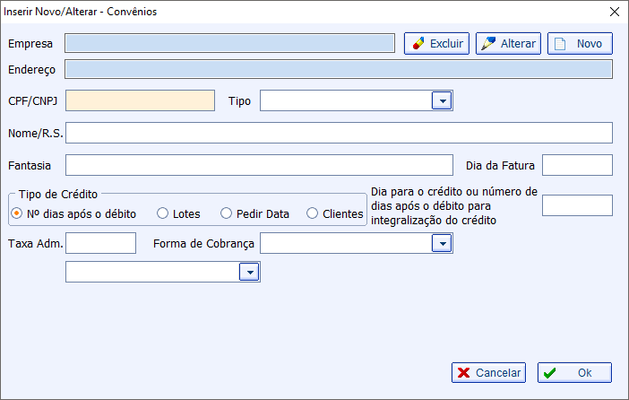Open the Tipo dropdown list
Image resolution: width=629 pixels, height=400 pixels.
(x=442, y=100)
